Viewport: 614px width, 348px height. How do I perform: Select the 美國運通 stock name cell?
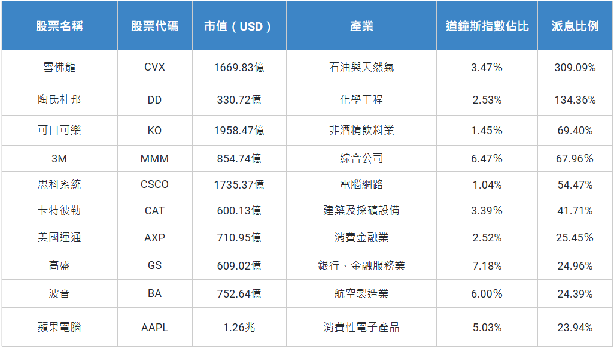tap(59, 237)
